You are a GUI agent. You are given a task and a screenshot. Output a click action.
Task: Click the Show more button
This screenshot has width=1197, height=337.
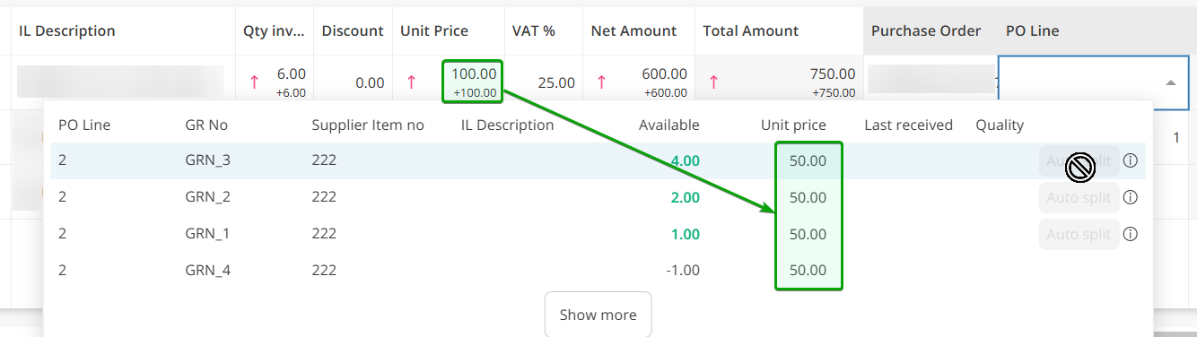pyautogui.click(x=598, y=315)
